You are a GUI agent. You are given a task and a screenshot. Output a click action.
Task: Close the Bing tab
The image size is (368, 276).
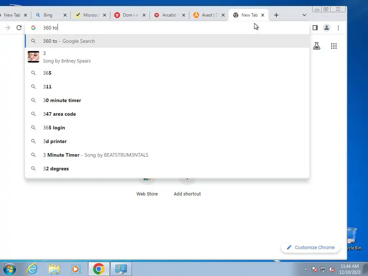point(65,15)
